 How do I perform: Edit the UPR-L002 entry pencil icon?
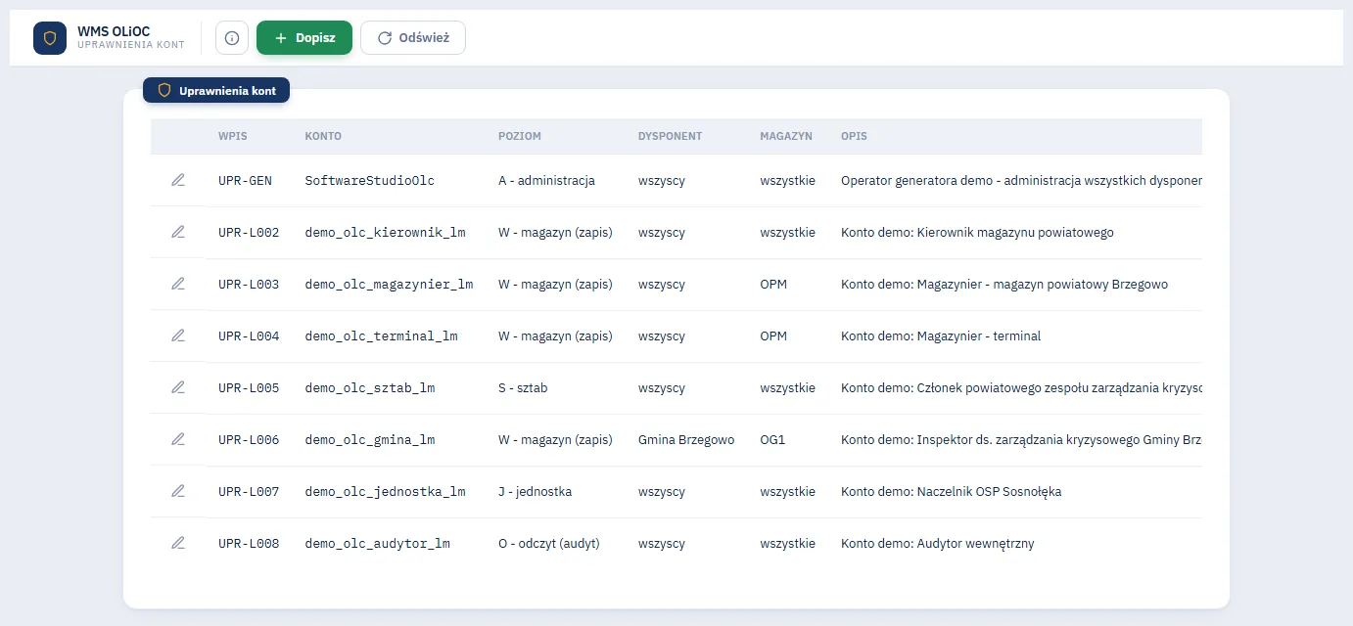[178, 232]
